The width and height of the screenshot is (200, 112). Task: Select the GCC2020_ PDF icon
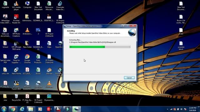click(27, 71)
